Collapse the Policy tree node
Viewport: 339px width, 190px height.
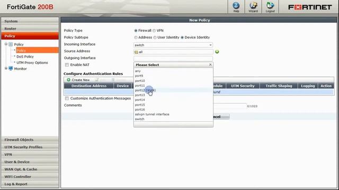[6, 44]
